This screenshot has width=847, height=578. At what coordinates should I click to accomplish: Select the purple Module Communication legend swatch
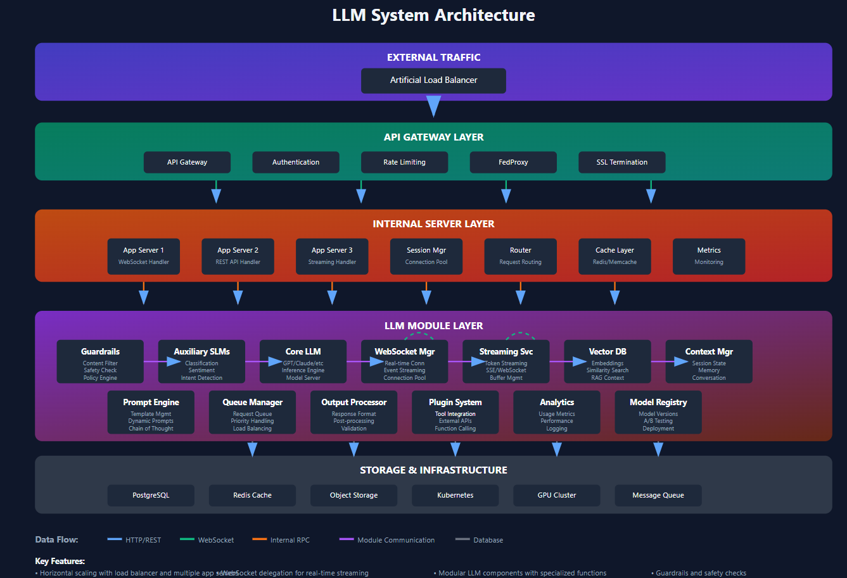(x=347, y=539)
